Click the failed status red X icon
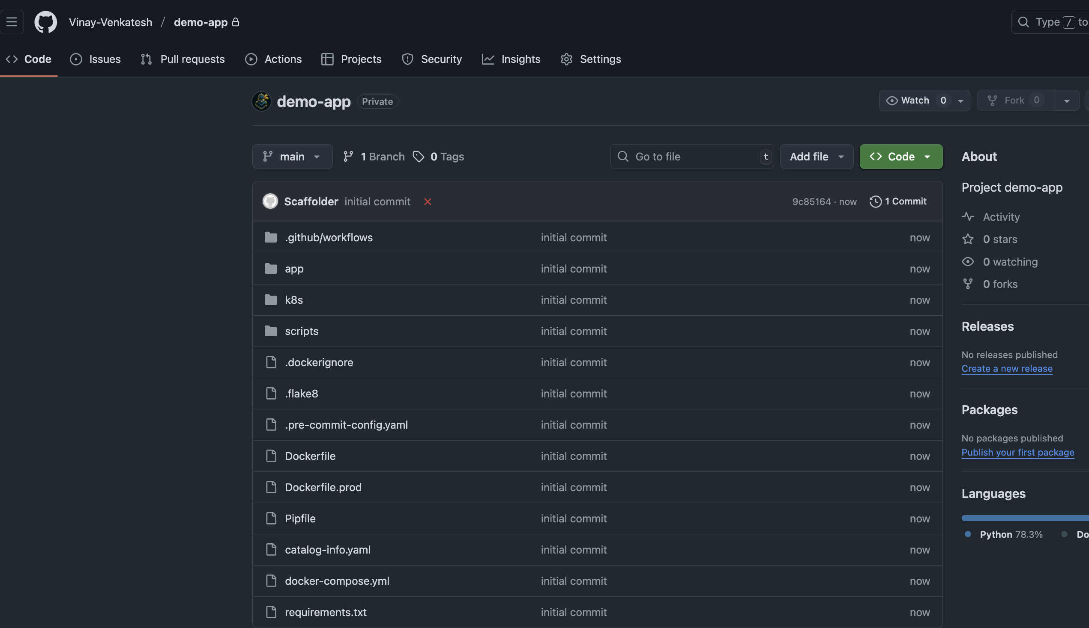The width and height of the screenshot is (1089, 628). (428, 201)
